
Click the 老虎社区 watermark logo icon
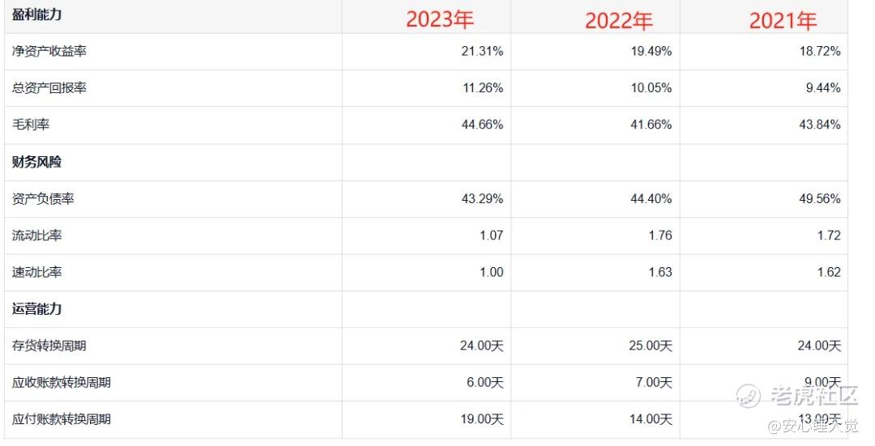coord(749,396)
